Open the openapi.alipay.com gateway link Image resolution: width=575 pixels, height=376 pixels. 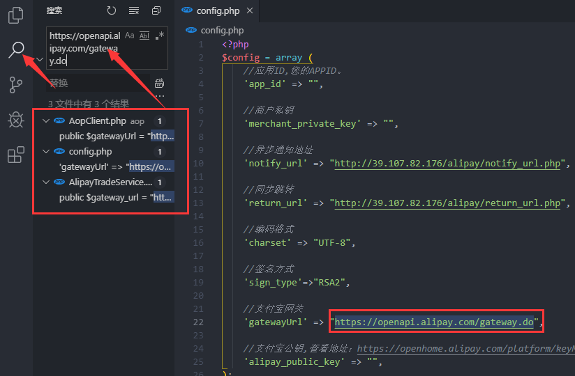coord(434,322)
